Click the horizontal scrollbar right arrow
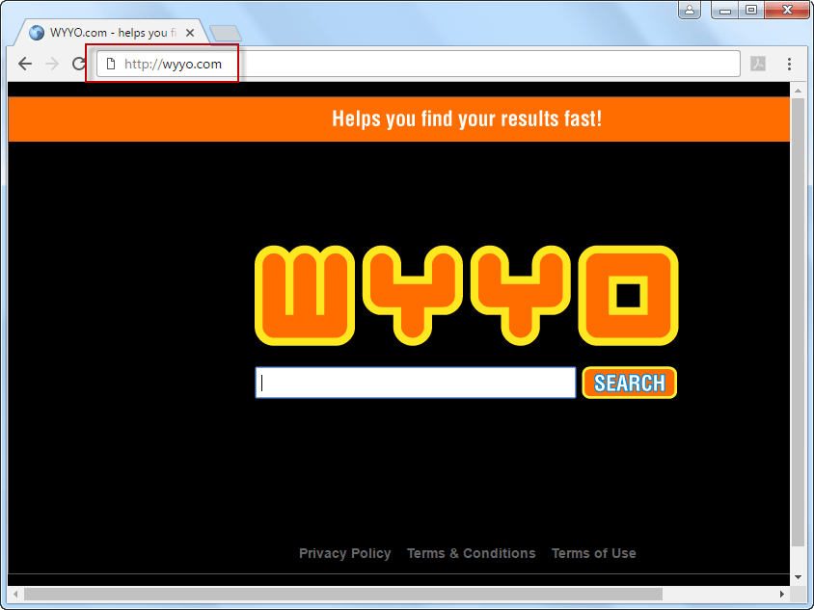814x610 pixels. click(782, 594)
